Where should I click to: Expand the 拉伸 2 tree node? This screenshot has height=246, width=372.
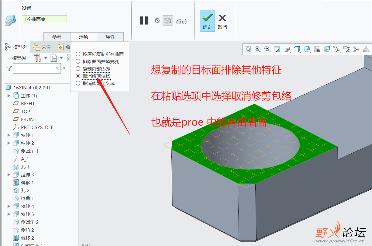click(x=9, y=143)
